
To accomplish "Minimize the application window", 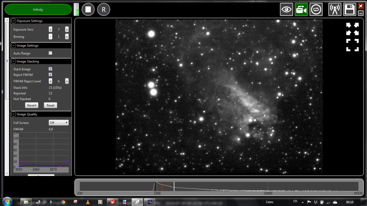I will click(x=361, y=13).
